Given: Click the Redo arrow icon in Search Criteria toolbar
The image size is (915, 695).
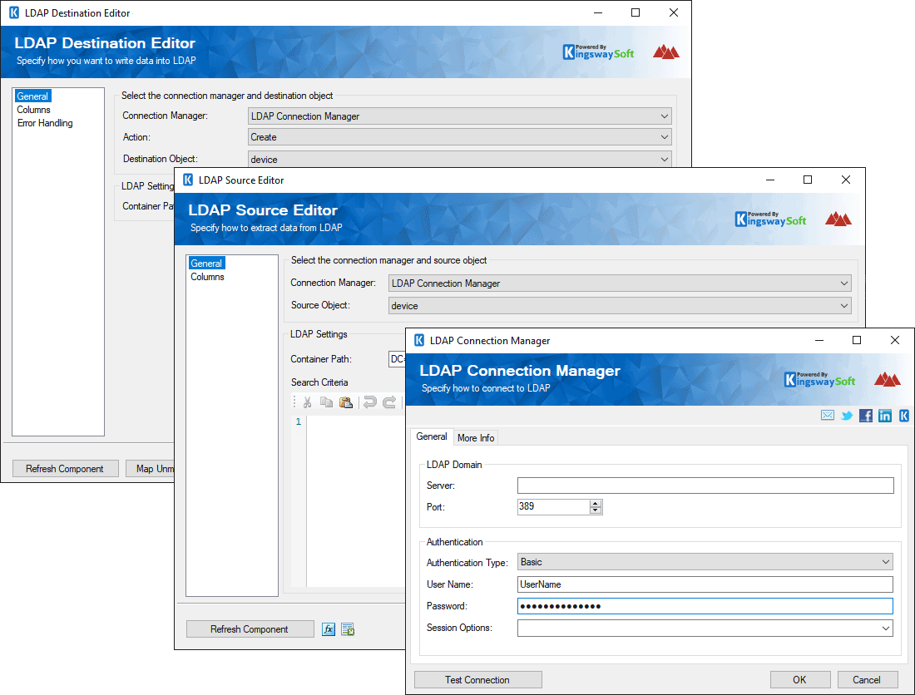Looking at the screenshot, I should click(x=388, y=402).
